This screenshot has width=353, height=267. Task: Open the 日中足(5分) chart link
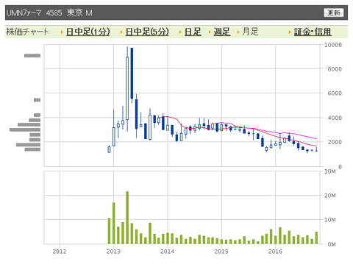pyautogui.click(x=147, y=32)
